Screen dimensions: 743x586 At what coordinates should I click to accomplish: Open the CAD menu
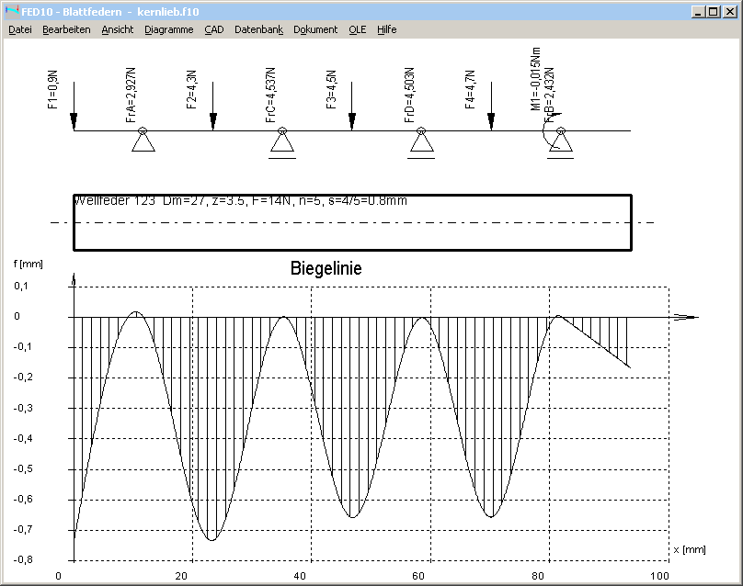(x=214, y=29)
